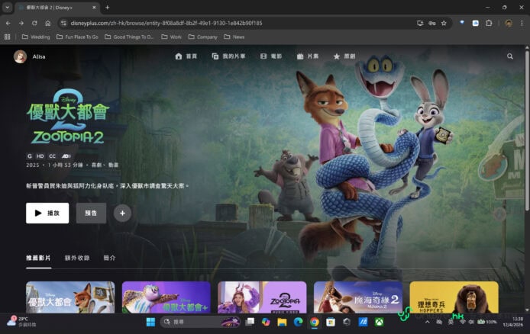Go to browser home page icon
Image resolution: width=530 pixels, height=334 pixels.
click(48, 24)
